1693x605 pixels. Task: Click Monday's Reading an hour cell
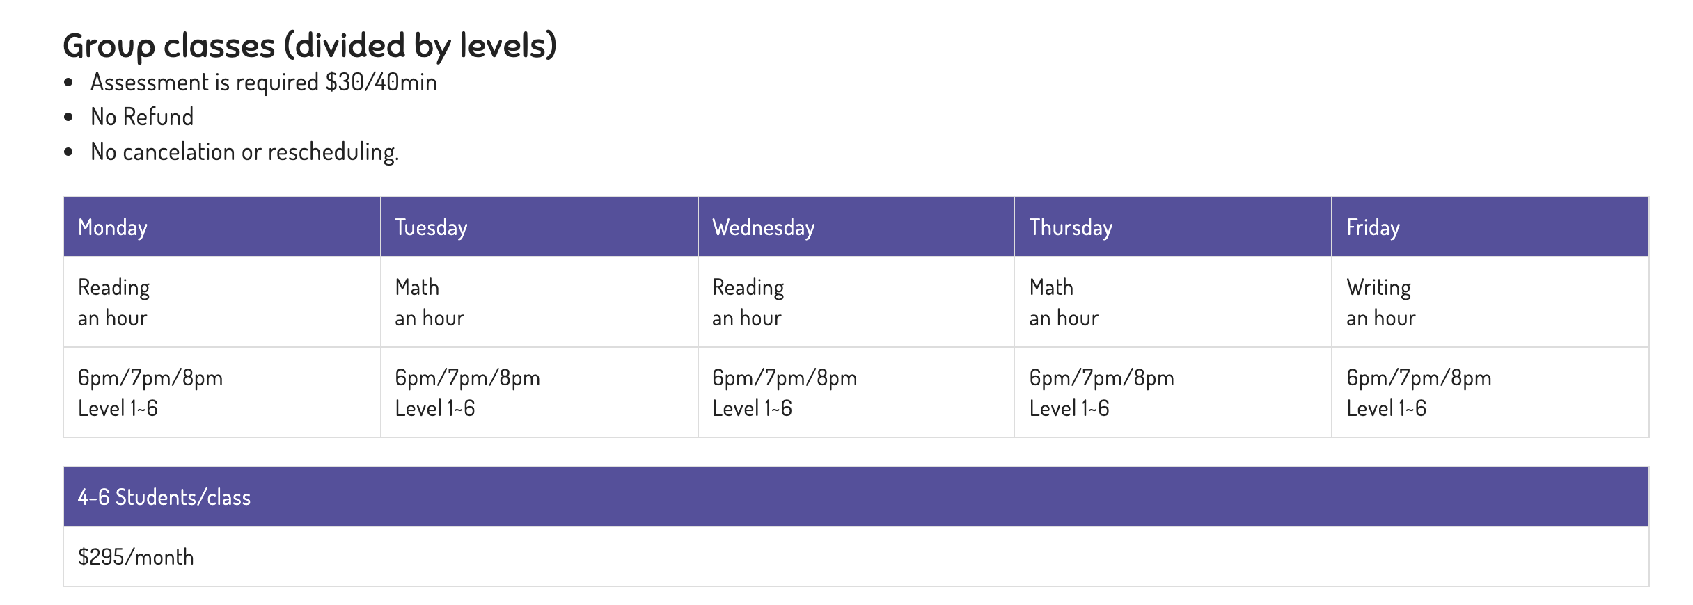click(x=222, y=302)
